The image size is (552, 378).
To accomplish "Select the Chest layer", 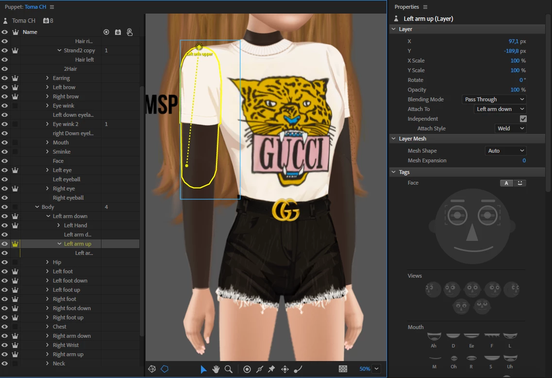I will coord(60,327).
